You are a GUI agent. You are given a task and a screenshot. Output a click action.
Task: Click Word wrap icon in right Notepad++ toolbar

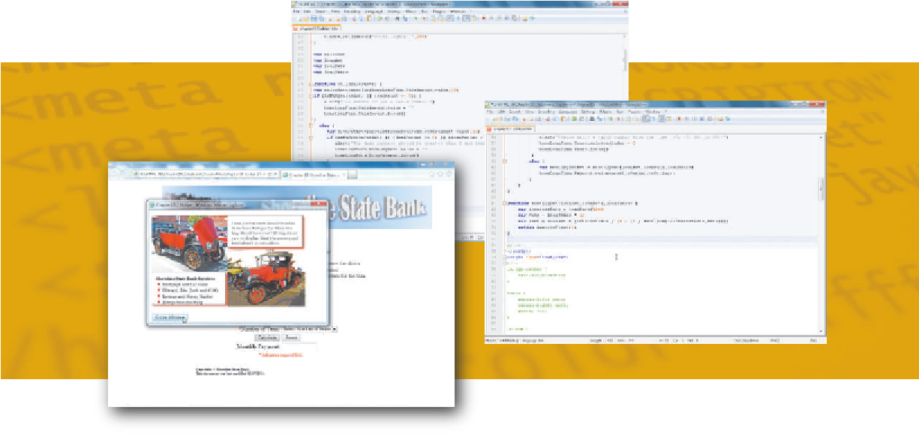click(646, 119)
